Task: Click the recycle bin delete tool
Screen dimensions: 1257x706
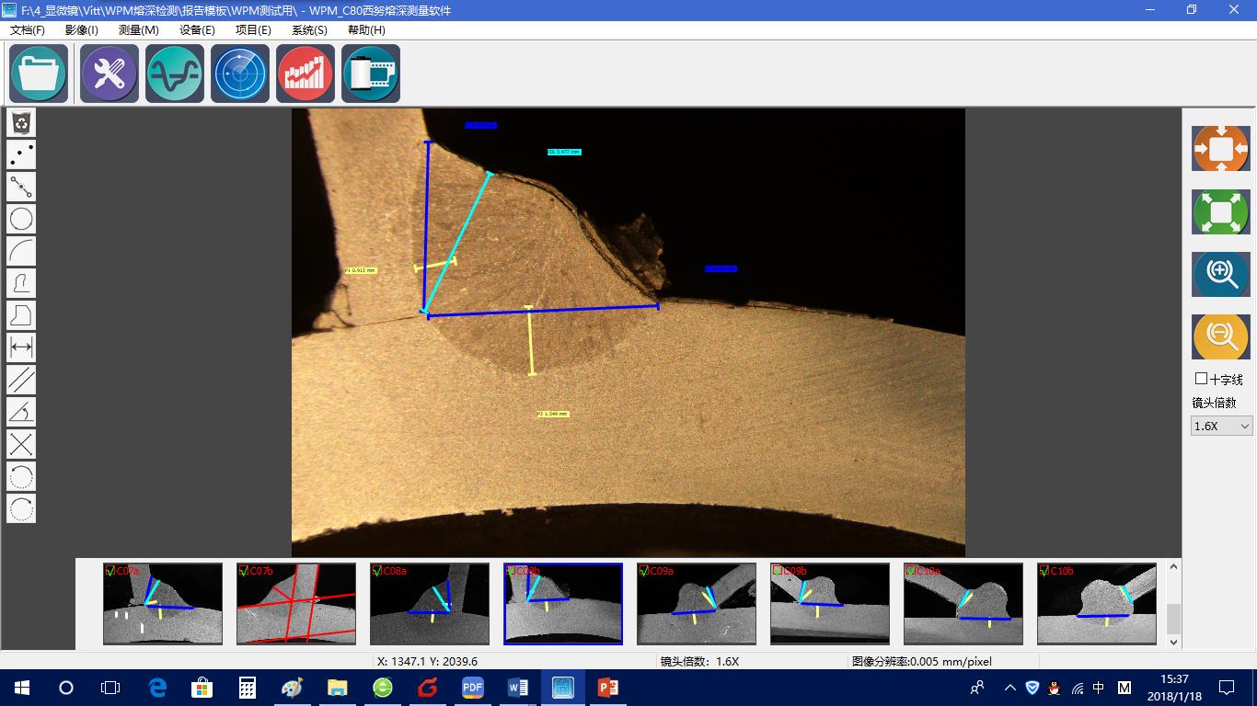Action: click(21, 122)
